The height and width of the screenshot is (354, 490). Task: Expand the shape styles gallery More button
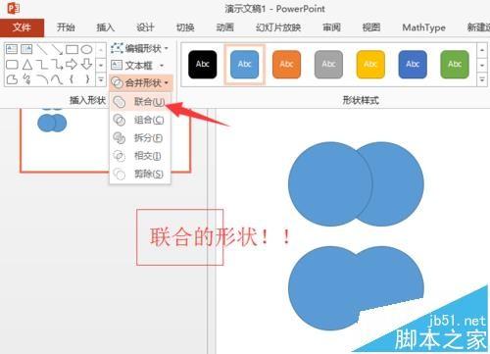click(482, 79)
